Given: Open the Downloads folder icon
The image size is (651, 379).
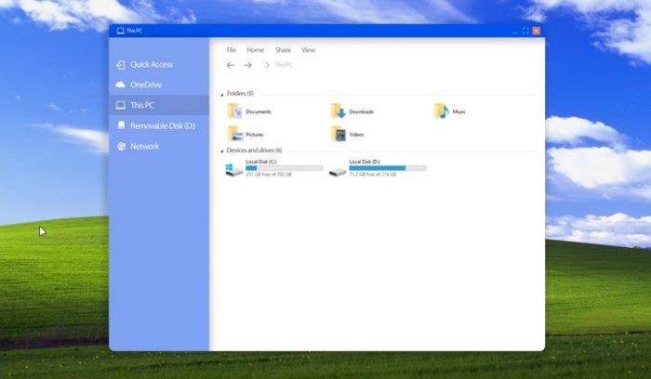Looking at the screenshot, I should coord(339,111).
